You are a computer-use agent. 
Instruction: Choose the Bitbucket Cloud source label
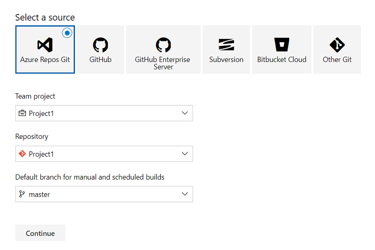coord(282,60)
